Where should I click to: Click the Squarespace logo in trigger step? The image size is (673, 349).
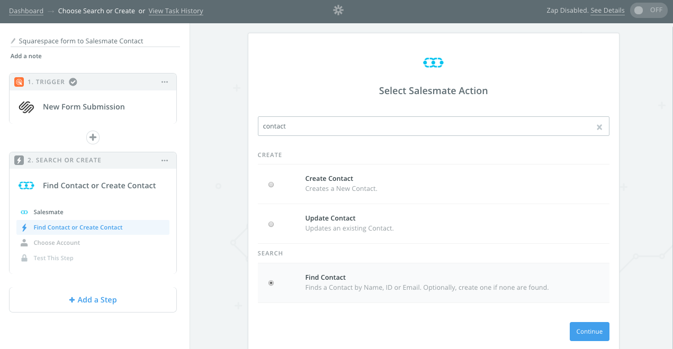[x=26, y=107]
